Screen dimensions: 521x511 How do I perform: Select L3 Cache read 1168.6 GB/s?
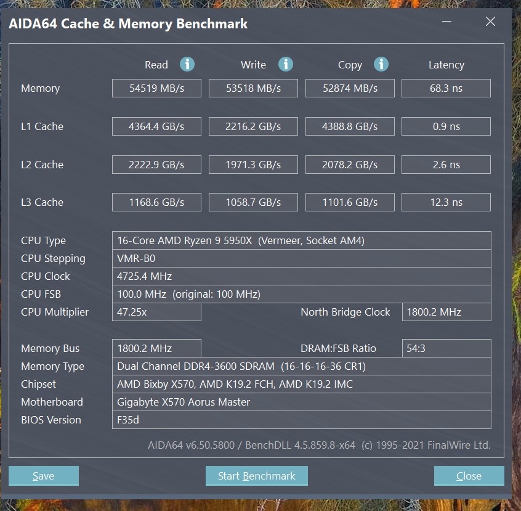point(156,202)
